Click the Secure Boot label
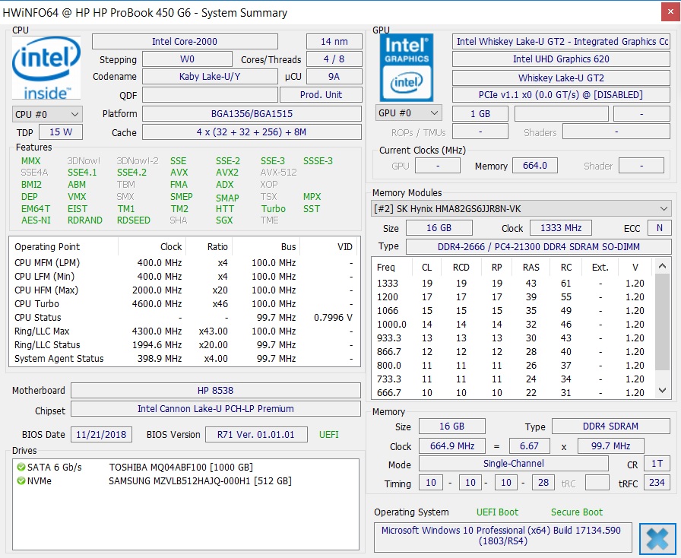The width and height of the screenshot is (681, 558). pyautogui.click(x=577, y=512)
